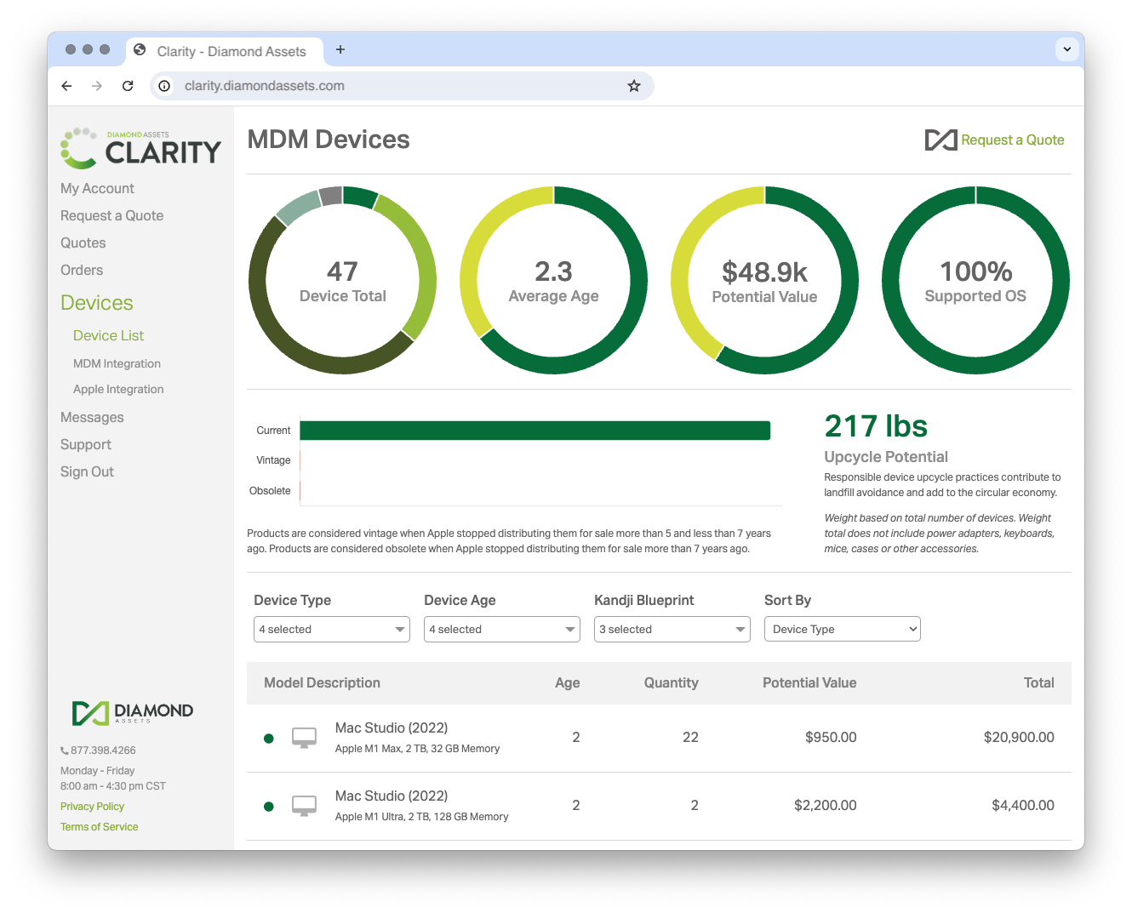
Task: Click the Total column header
Action: coord(1039,683)
